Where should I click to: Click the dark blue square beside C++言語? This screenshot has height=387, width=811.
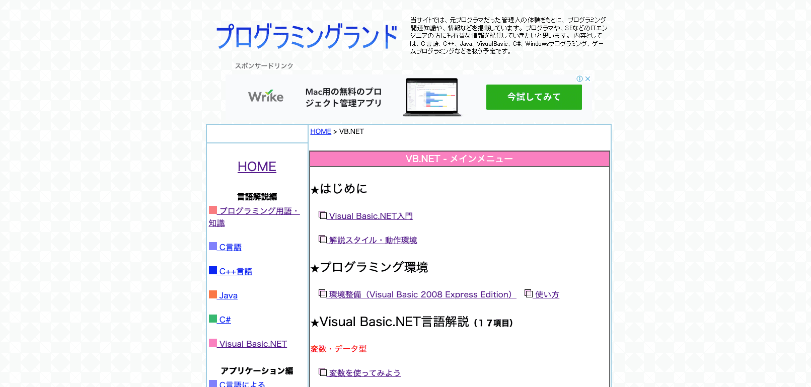[x=213, y=271]
